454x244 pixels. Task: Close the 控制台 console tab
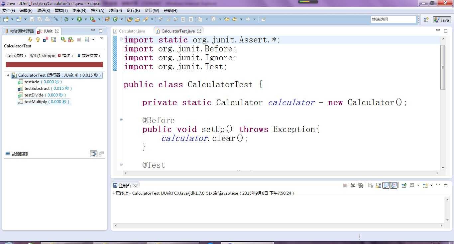135,186
